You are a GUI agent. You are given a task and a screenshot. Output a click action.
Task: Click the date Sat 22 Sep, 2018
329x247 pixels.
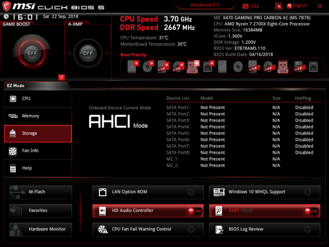(60, 16)
